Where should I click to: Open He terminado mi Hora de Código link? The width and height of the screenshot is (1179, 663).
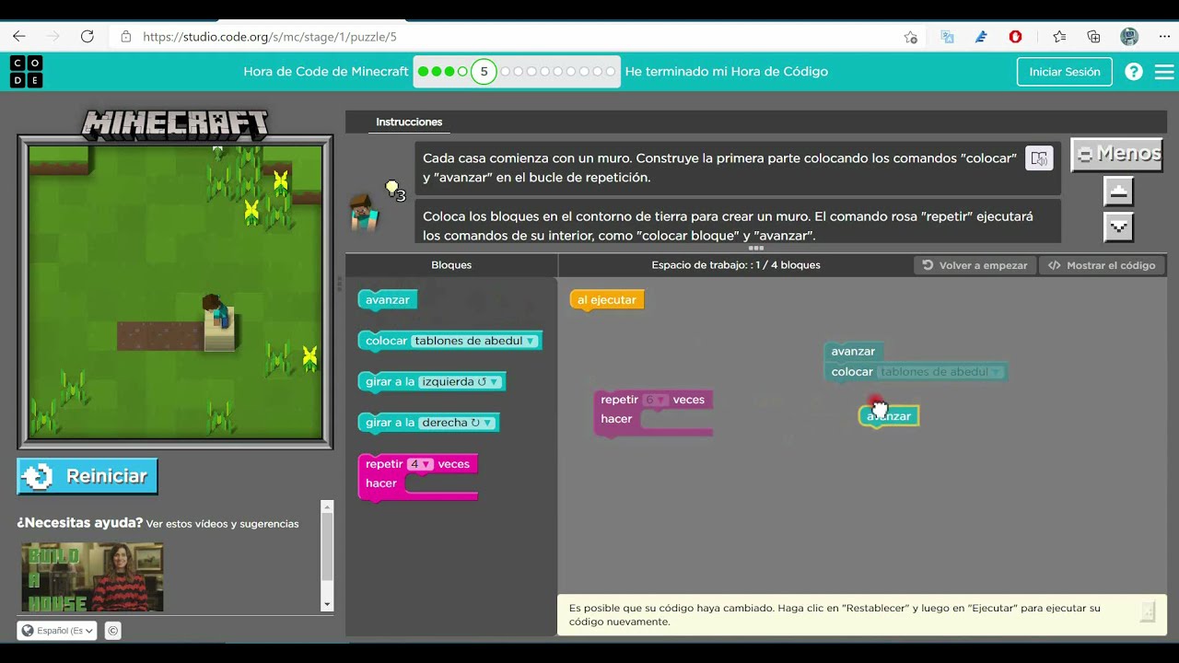pyautogui.click(x=727, y=72)
